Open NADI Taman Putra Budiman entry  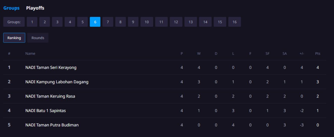(52, 125)
